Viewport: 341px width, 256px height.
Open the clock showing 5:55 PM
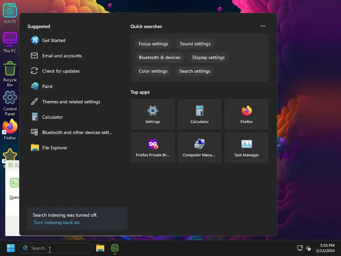coord(325,248)
